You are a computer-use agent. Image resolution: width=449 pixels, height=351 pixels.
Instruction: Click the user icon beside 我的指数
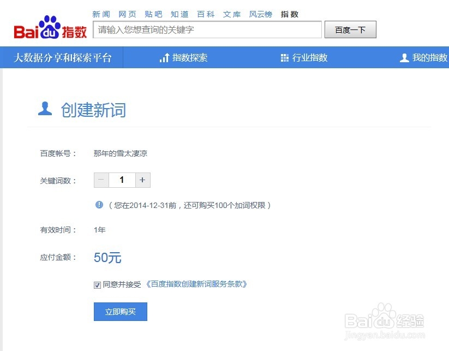(404, 58)
